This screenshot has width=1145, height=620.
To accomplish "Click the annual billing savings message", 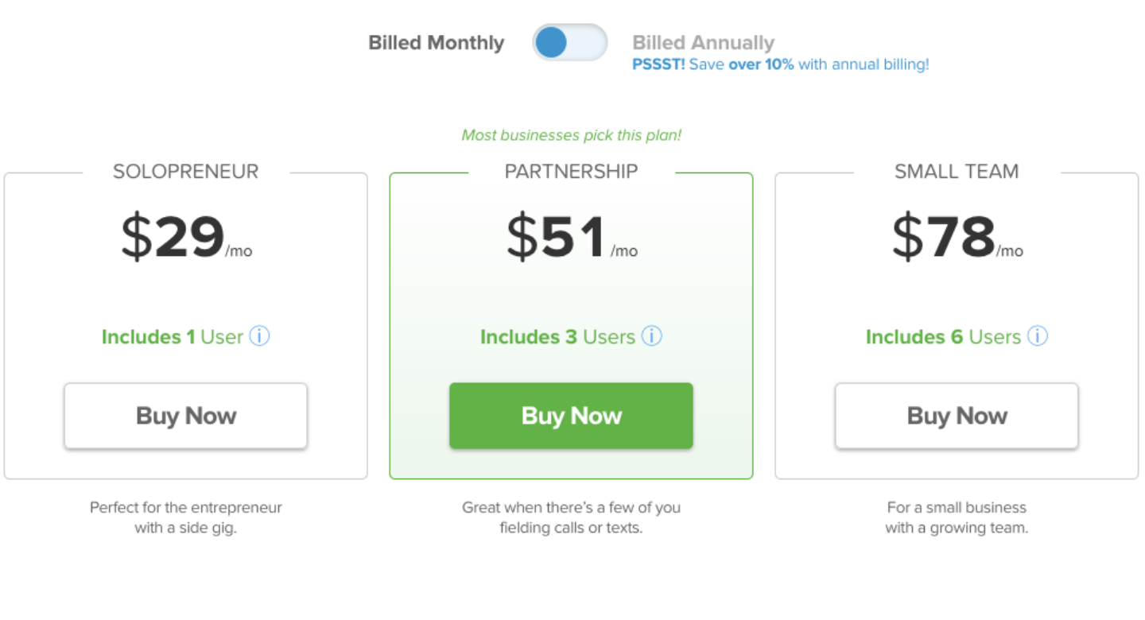I will coord(780,64).
